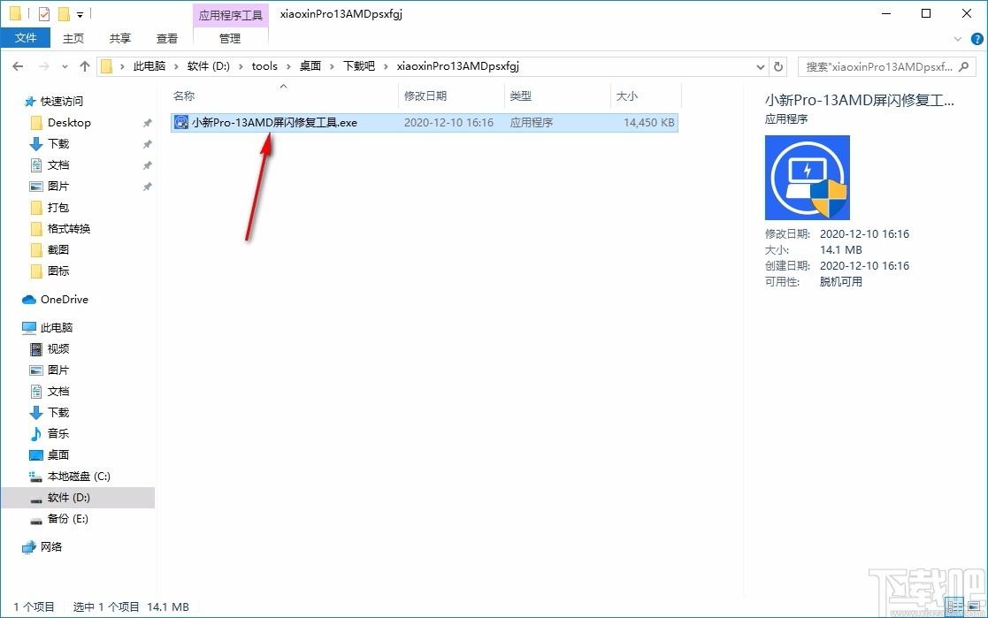This screenshot has height=618, width=988.
Task: Click tools in address breadcrumb
Action: click(264, 66)
